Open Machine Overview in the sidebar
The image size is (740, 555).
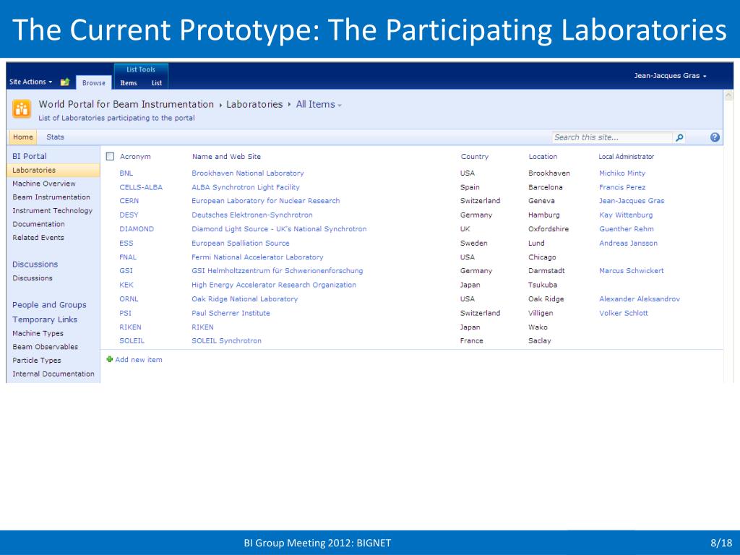click(x=44, y=184)
